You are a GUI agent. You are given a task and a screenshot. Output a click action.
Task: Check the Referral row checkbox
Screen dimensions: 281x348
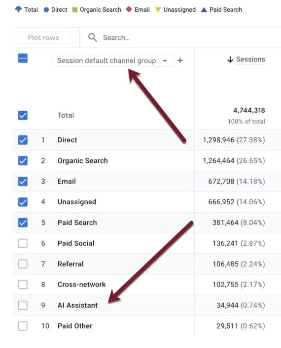(23, 264)
